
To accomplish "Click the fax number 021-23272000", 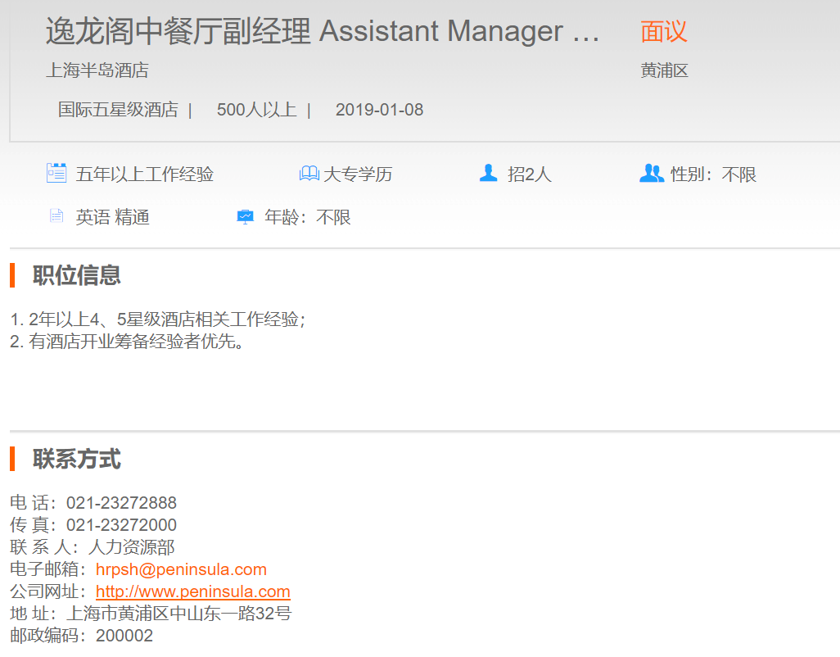I will [121, 525].
